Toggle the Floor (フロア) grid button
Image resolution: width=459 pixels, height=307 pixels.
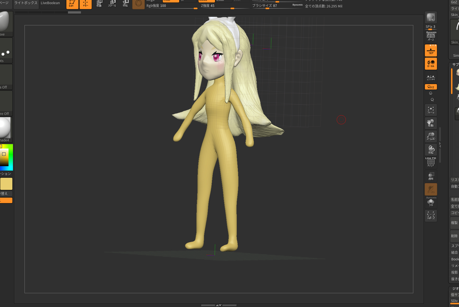tap(431, 51)
